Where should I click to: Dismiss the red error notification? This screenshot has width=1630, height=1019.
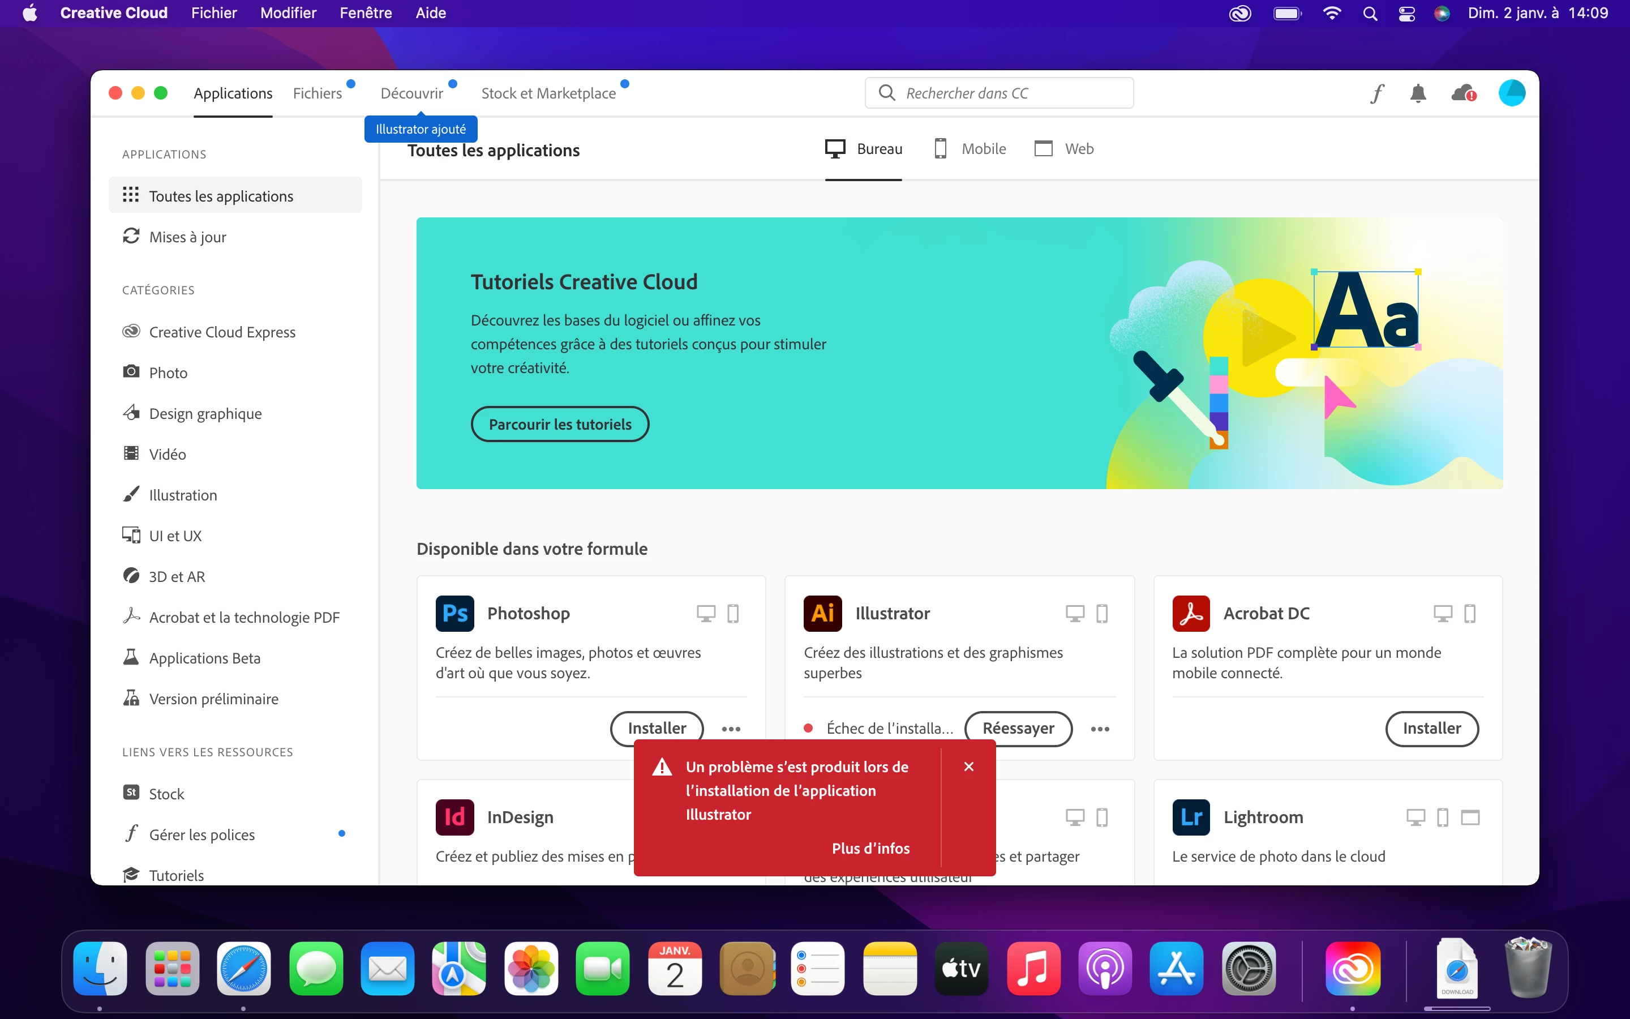968,767
